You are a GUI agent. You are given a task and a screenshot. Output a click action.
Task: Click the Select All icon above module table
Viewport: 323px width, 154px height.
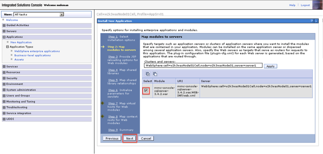pos(148,74)
